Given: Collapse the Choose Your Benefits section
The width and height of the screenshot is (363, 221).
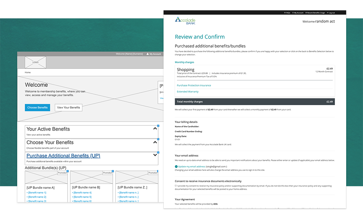Looking at the screenshot, I should (155, 142).
